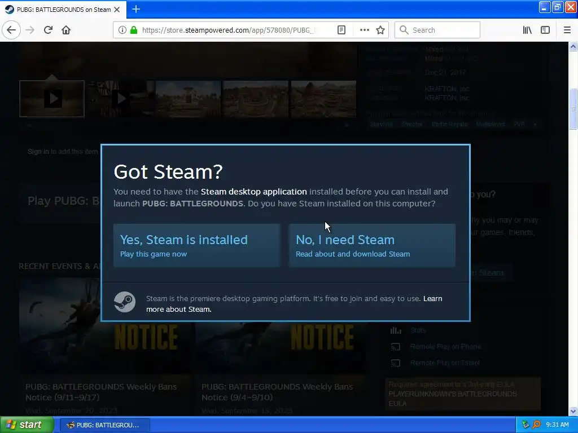The image size is (578, 433).
Task: Select the fifth screenshot thumbnail
Action: coord(323,99)
